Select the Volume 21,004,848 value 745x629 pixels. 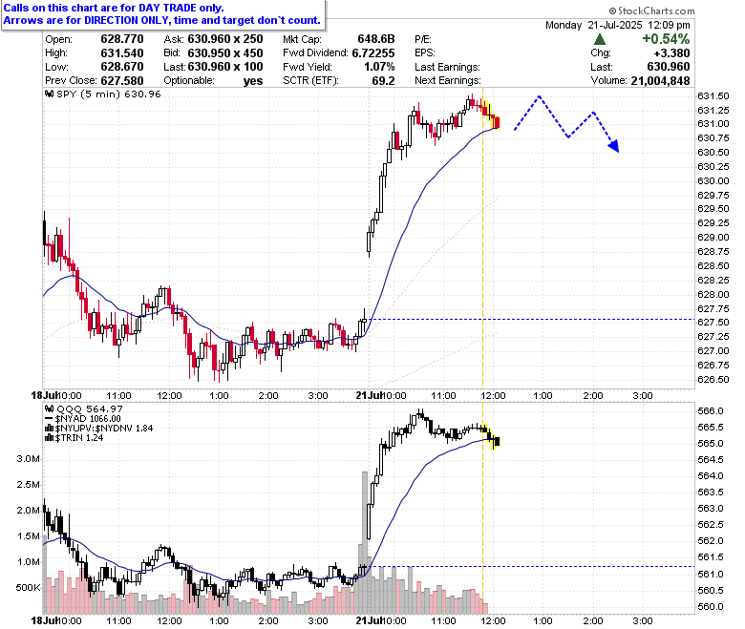pyautogui.click(x=660, y=81)
